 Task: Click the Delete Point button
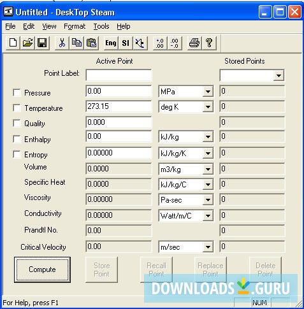(x=265, y=269)
